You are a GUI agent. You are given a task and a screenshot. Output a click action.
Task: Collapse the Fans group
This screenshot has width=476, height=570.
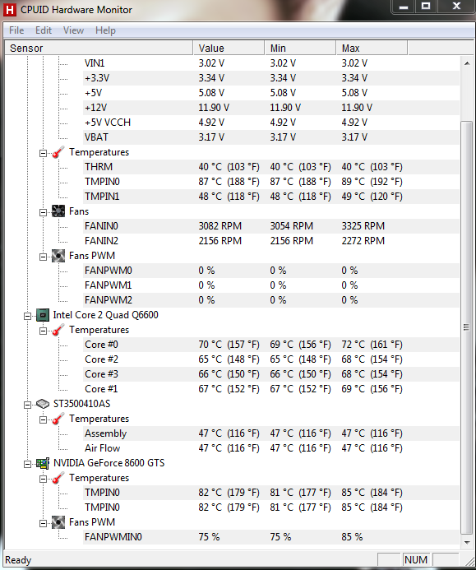[x=44, y=212]
